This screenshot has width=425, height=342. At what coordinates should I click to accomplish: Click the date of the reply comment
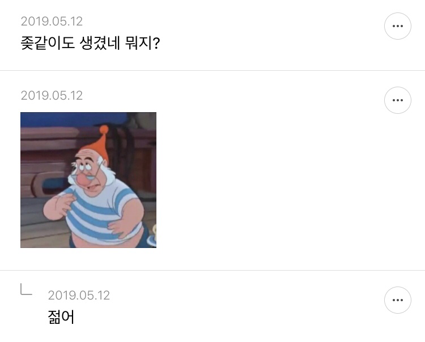[x=79, y=296]
